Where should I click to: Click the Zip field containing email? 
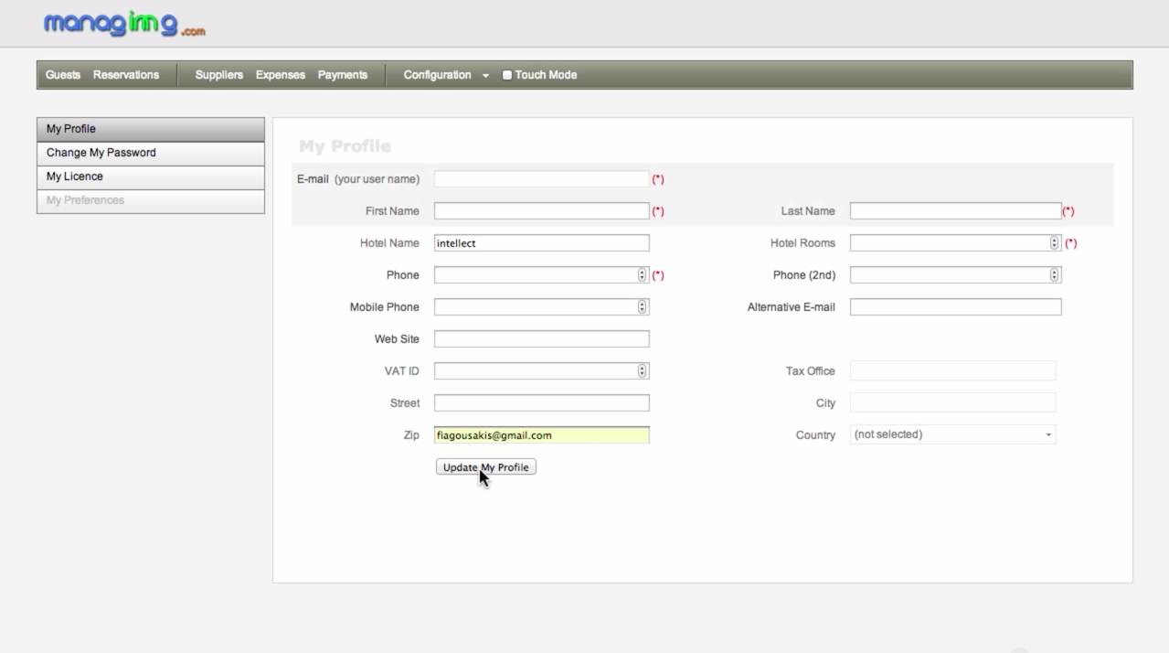click(541, 435)
